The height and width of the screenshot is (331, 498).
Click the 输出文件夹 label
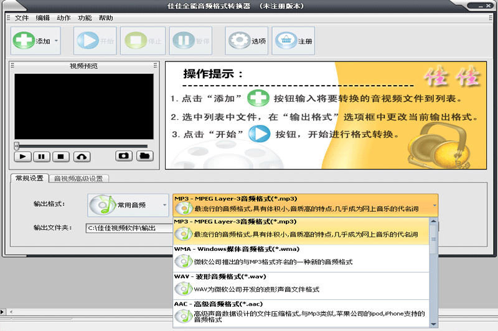[x=53, y=228]
